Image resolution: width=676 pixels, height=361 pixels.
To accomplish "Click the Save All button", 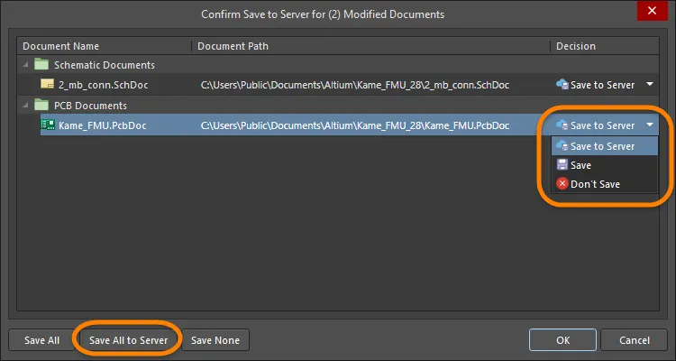I will point(41,340).
